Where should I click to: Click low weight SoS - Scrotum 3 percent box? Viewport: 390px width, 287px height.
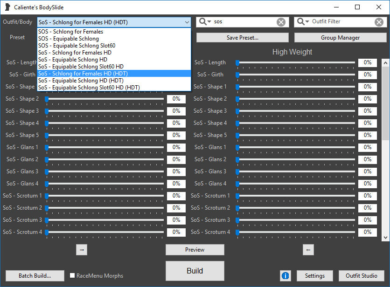point(176,220)
